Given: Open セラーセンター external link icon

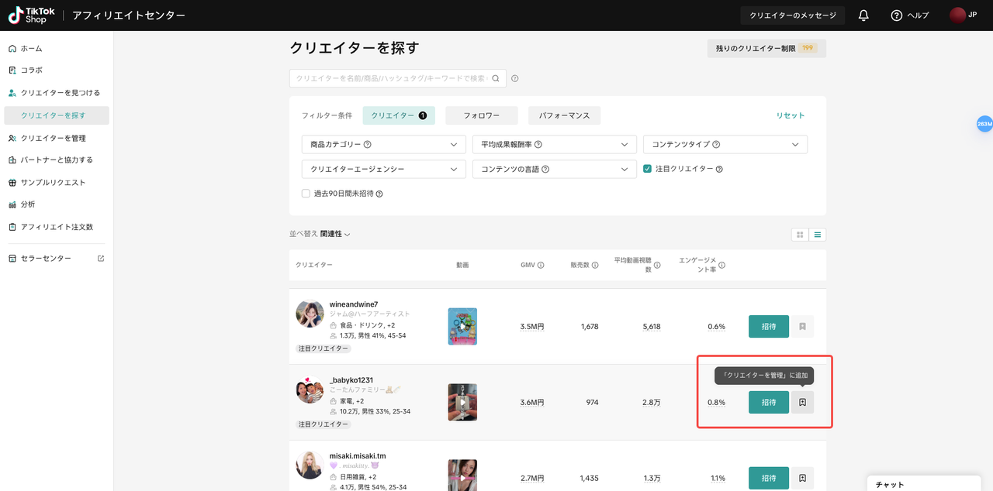Looking at the screenshot, I should click(101, 258).
